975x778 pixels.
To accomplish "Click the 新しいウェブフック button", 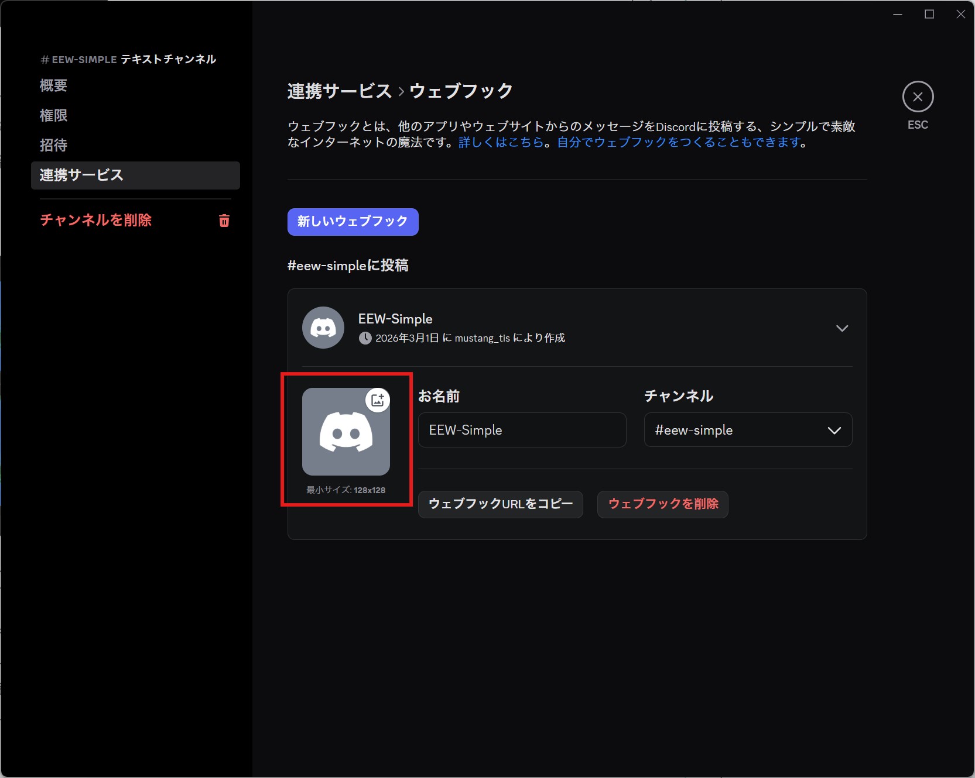I will point(352,222).
